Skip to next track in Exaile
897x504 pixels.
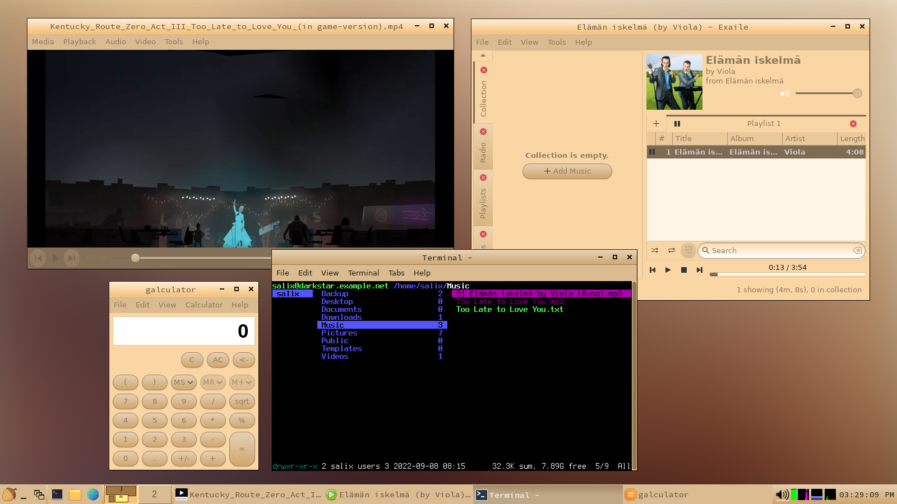(700, 270)
